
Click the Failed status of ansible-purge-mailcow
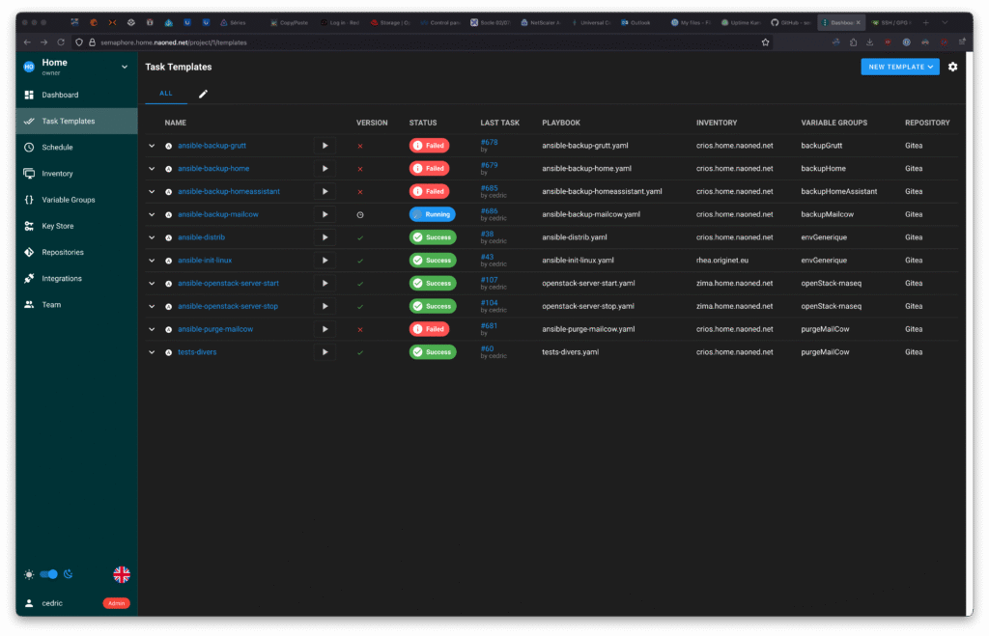point(429,329)
